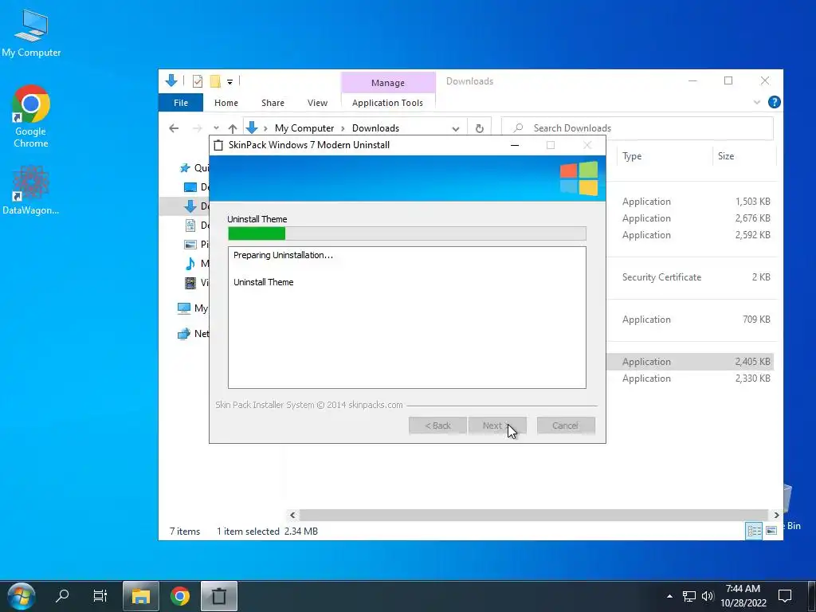
Task: Open Music in the navigation pane
Action: [x=197, y=263]
